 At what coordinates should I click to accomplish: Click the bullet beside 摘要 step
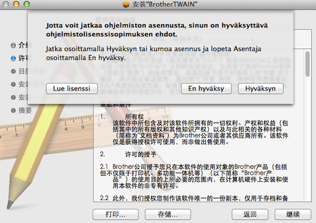[x=13, y=110]
